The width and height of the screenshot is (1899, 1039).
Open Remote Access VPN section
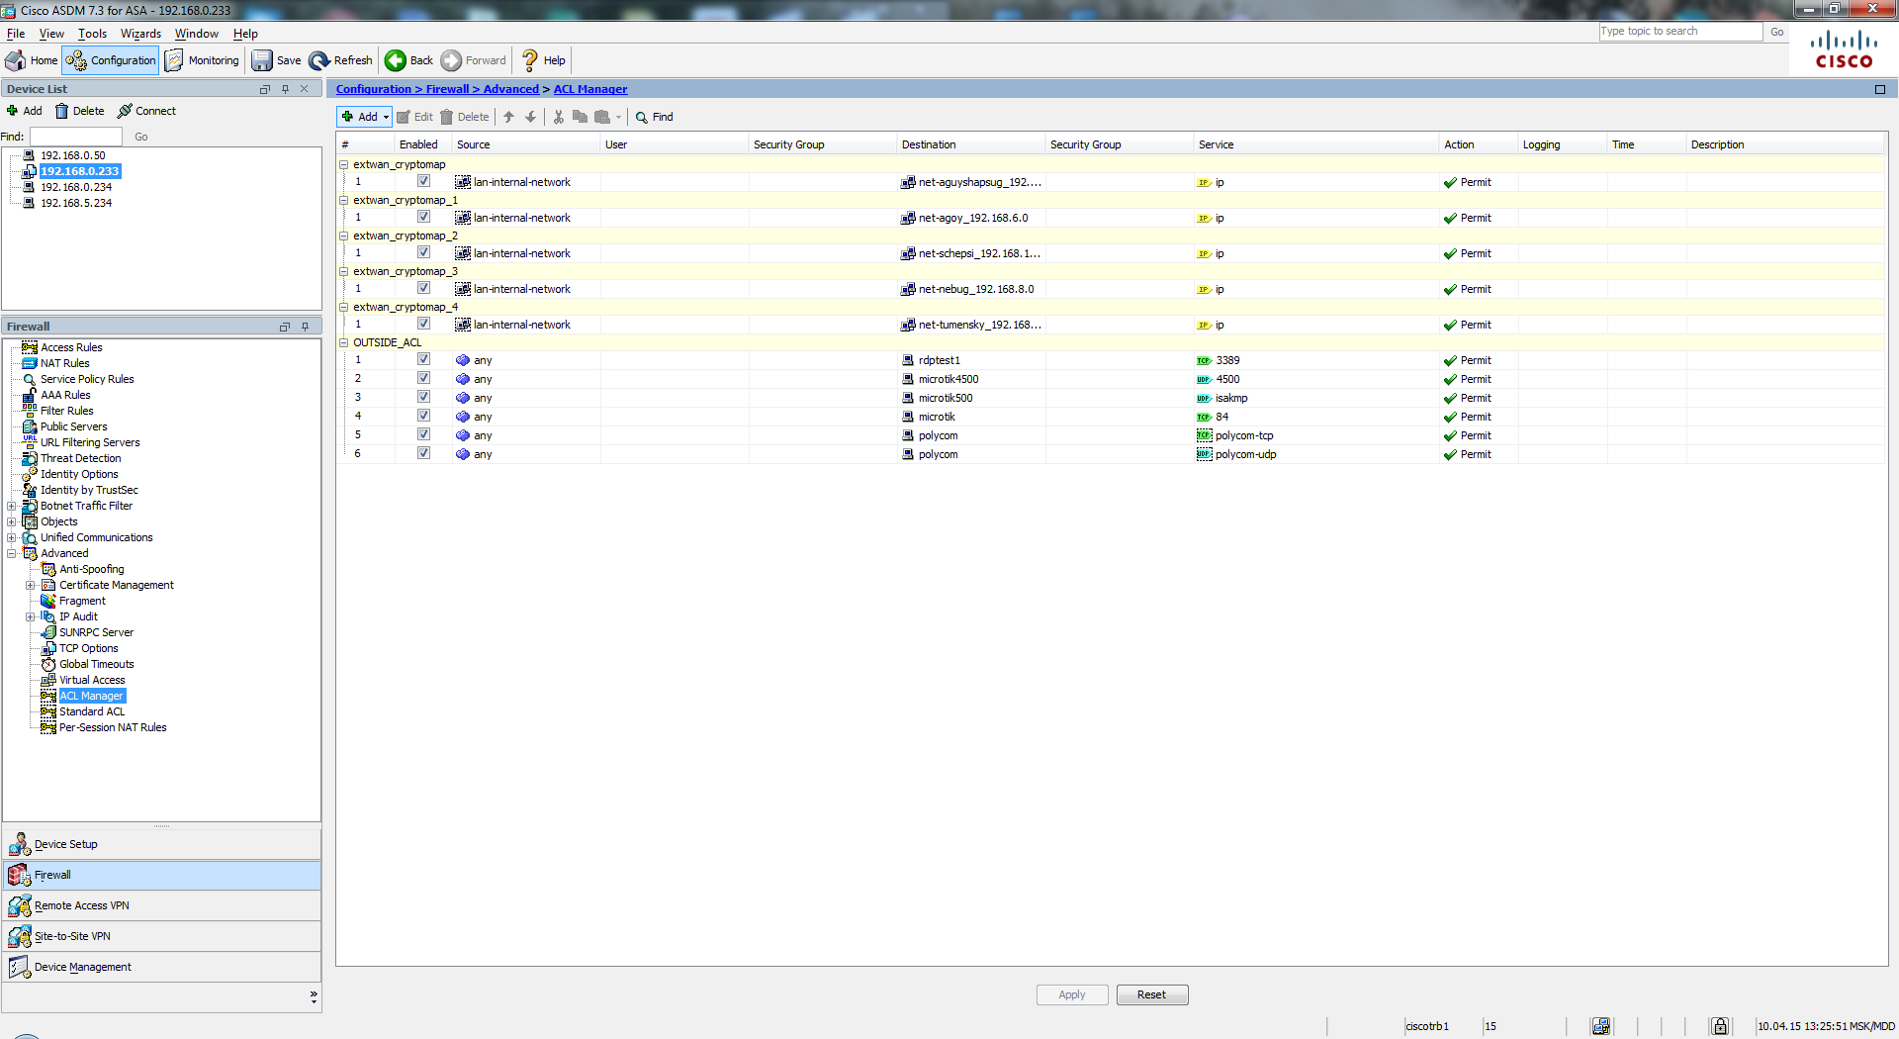pos(162,905)
